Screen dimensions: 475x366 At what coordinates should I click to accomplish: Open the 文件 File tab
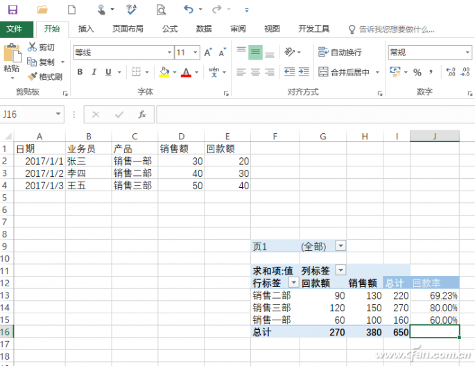pos(17,29)
